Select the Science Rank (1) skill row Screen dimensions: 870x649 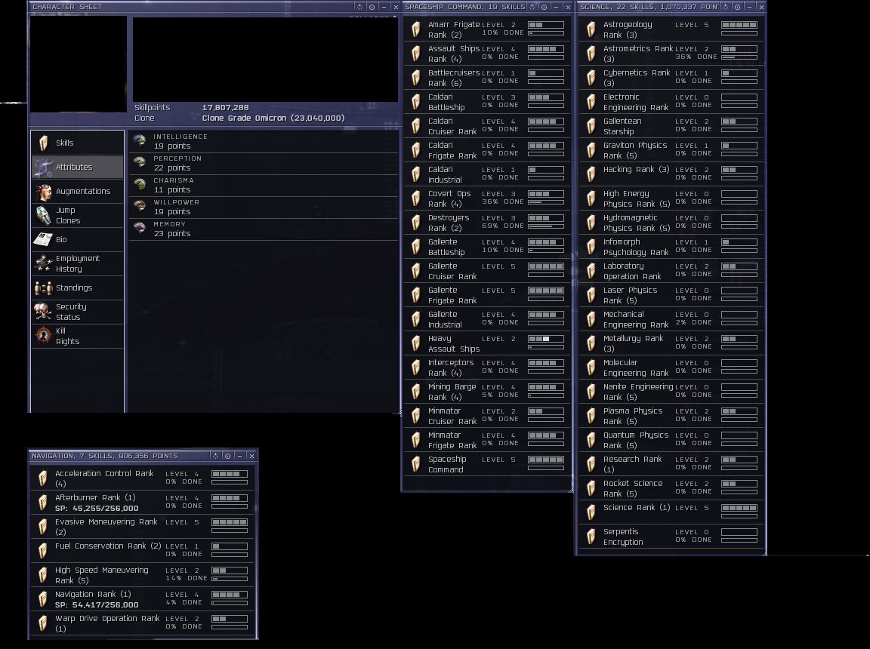click(671, 512)
